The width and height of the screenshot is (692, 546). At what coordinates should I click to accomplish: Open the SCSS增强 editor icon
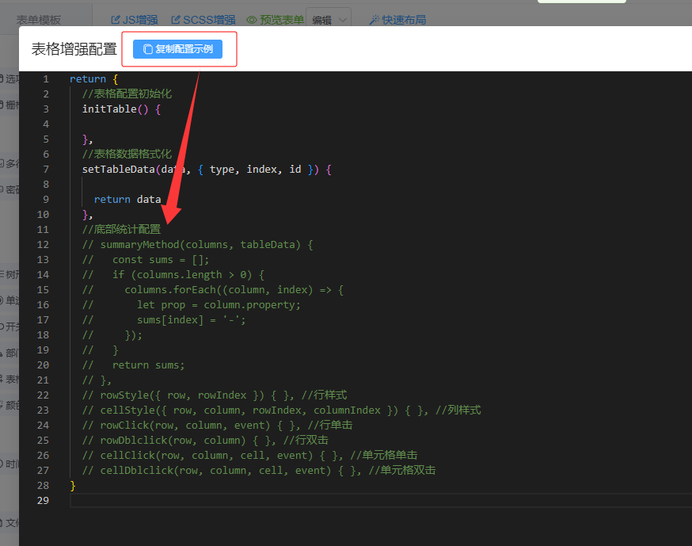click(177, 20)
